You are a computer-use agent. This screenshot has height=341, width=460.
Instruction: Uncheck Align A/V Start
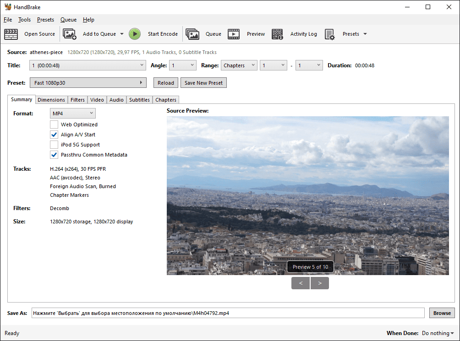54,135
